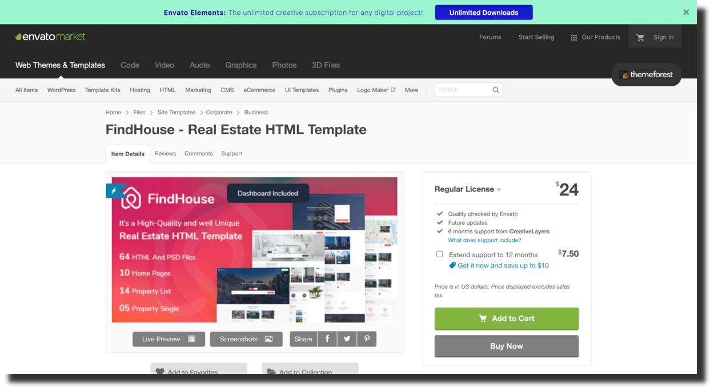
Task: Select the Photos category
Action: [x=284, y=65]
